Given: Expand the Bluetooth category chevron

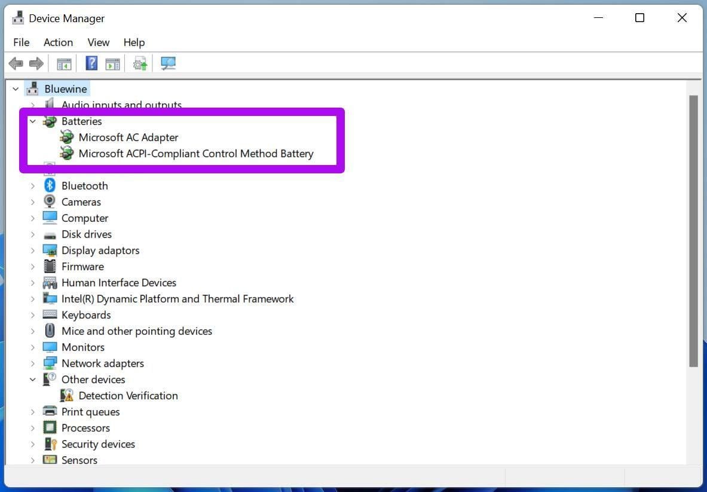Looking at the screenshot, I should [x=32, y=186].
